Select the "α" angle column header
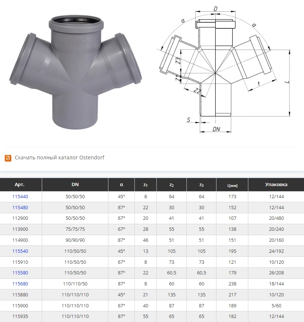304x322 pixels. coord(121,185)
